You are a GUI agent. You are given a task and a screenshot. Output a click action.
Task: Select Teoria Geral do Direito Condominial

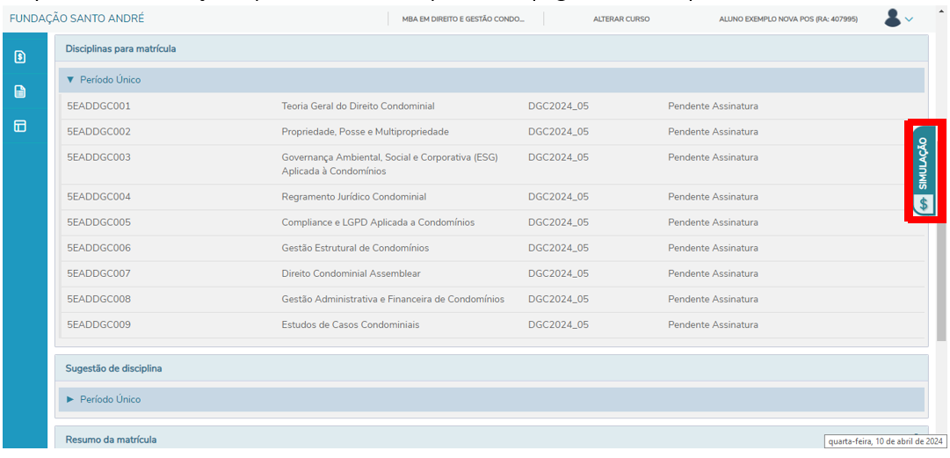pyautogui.click(x=358, y=106)
